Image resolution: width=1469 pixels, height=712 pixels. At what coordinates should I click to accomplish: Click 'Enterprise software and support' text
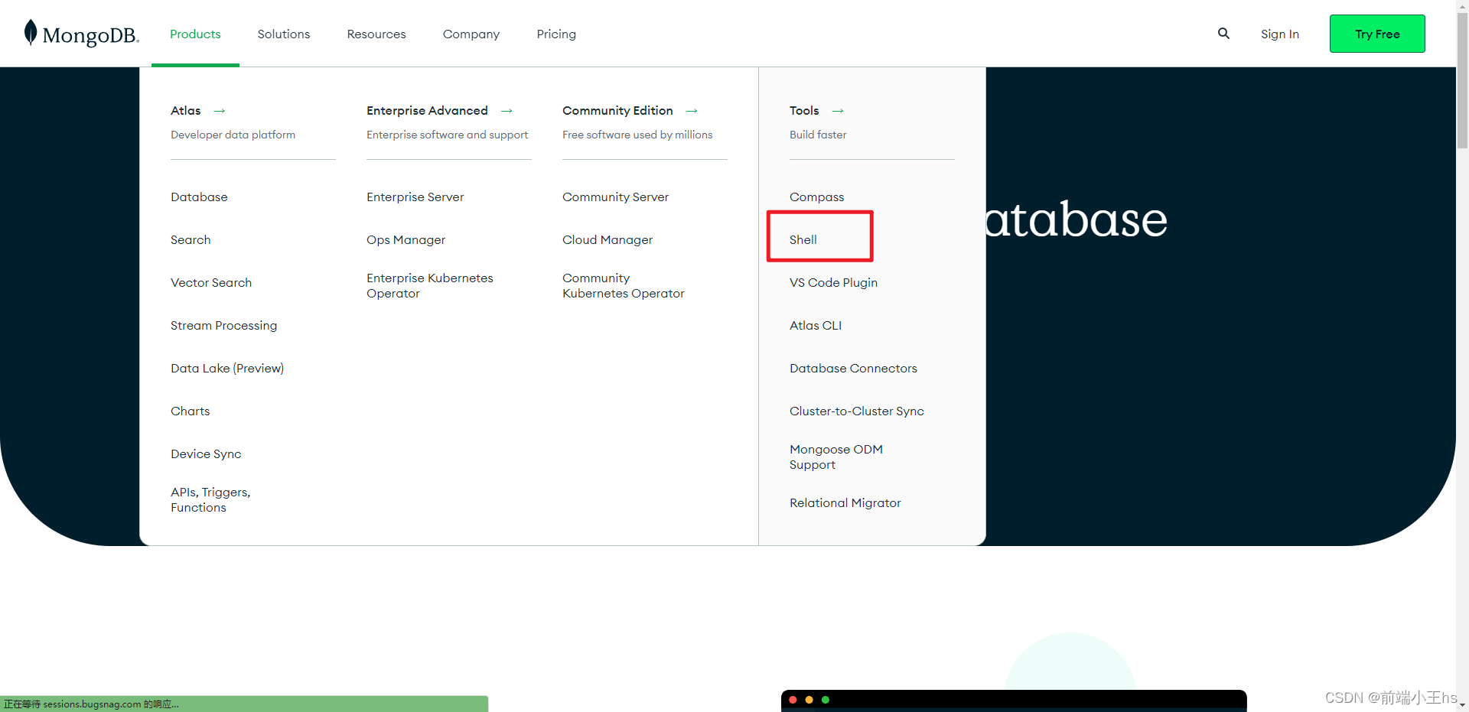click(x=447, y=135)
